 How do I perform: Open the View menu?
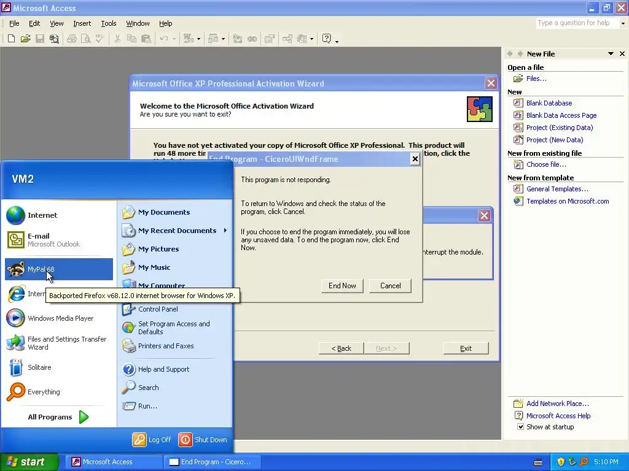[x=57, y=23]
